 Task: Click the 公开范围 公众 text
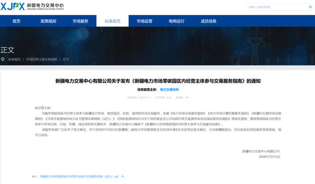coord(163,98)
